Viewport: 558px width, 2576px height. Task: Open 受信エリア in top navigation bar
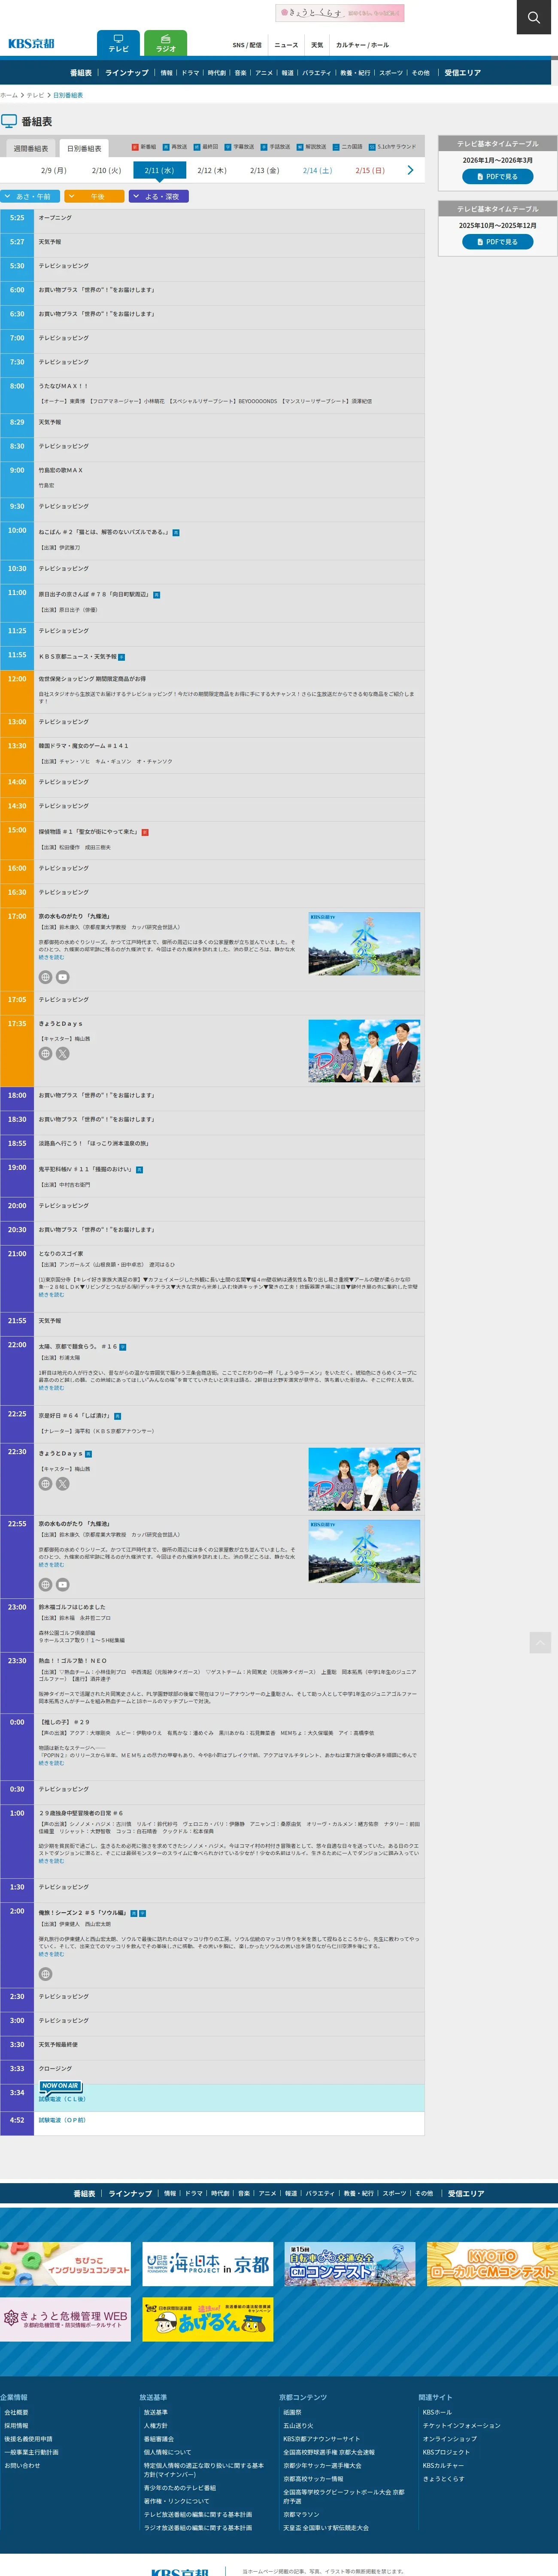[x=463, y=73]
